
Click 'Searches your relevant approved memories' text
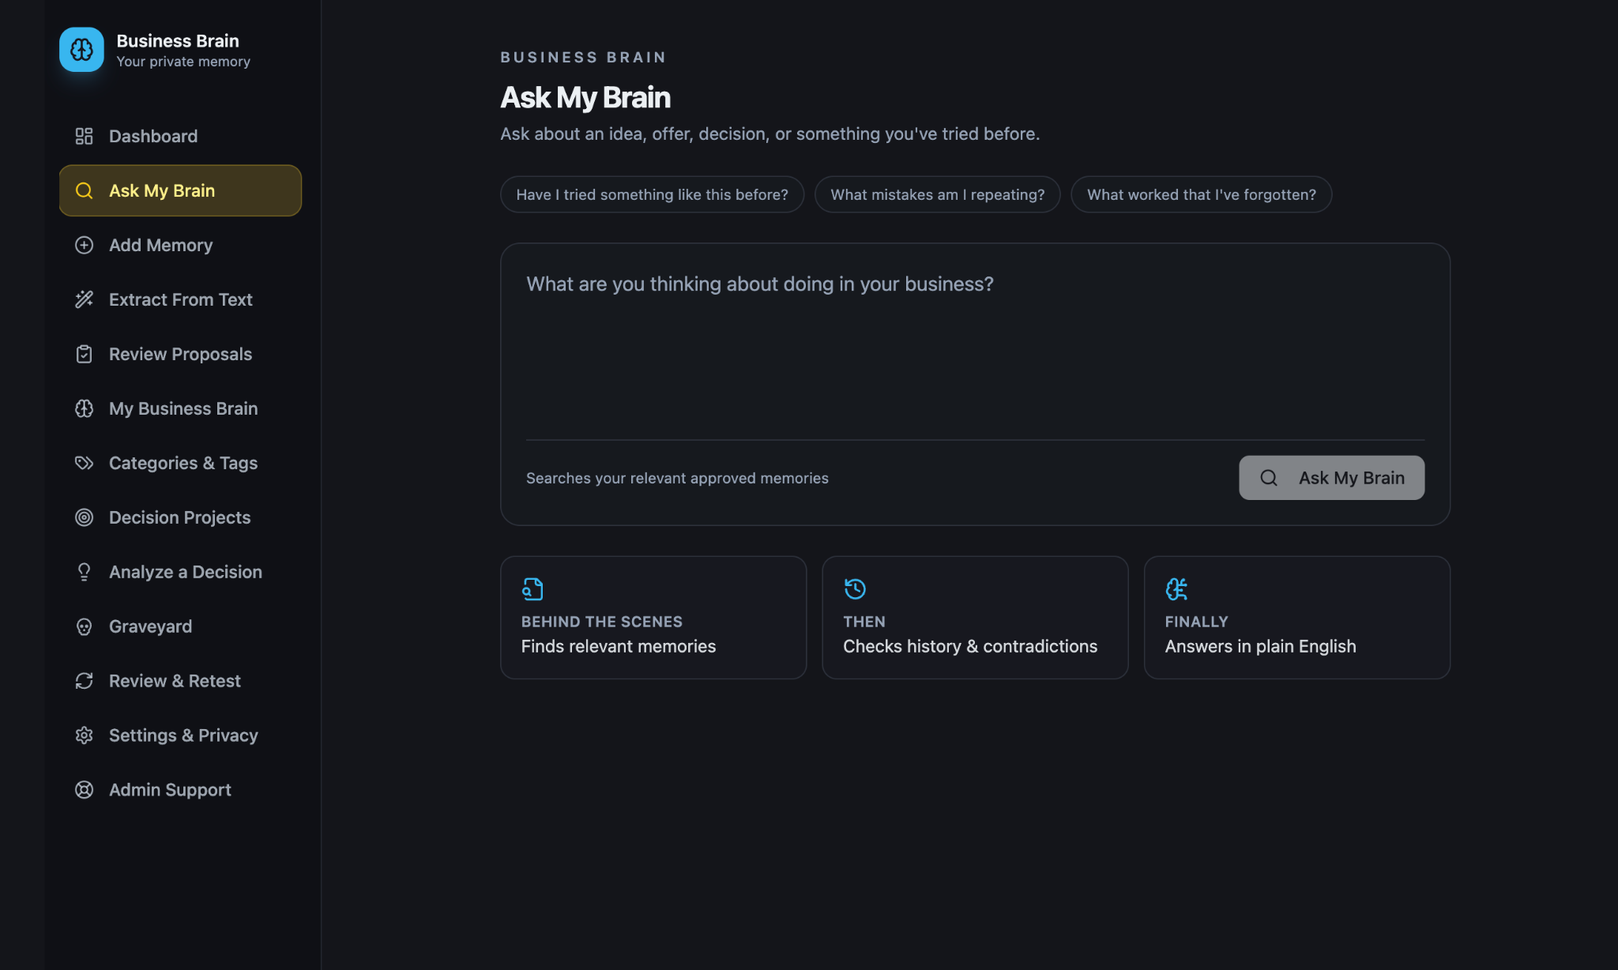tap(677, 478)
